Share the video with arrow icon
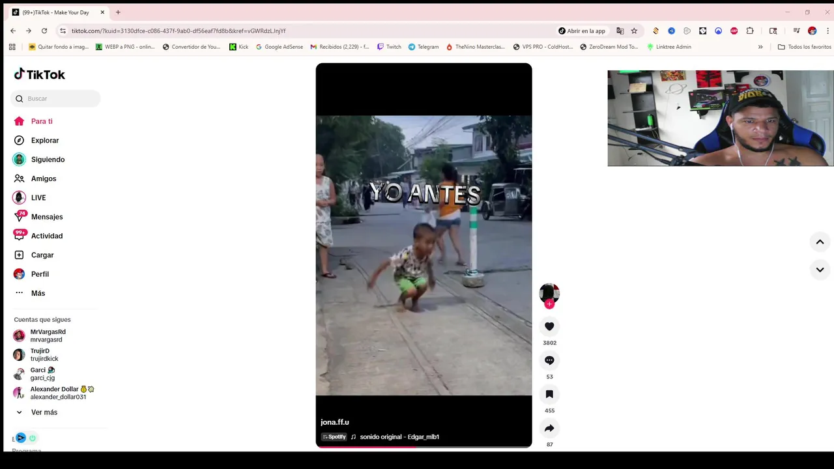834x469 pixels. pos(549,428)
